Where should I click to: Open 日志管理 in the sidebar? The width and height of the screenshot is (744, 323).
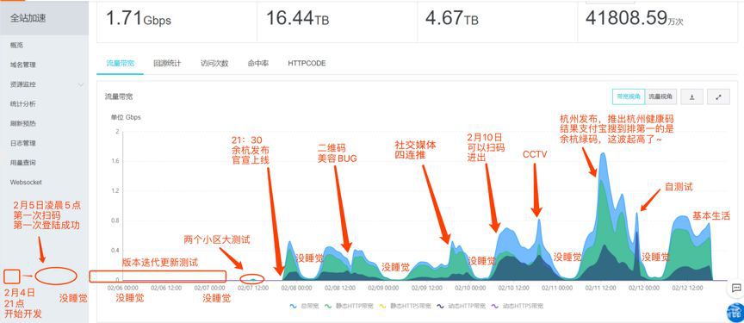point(22,143)
